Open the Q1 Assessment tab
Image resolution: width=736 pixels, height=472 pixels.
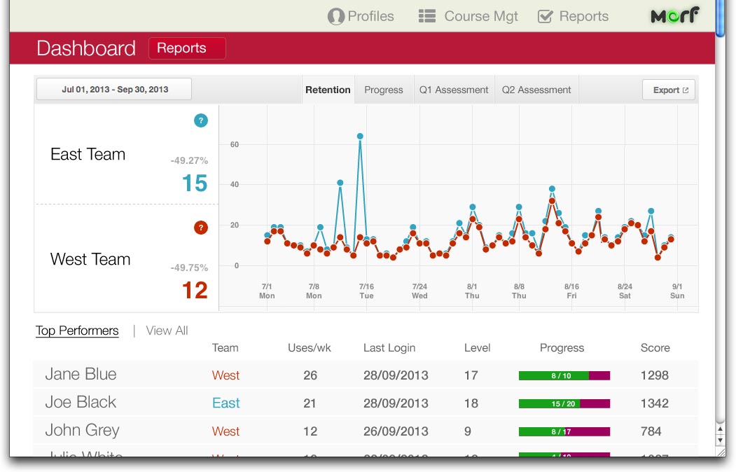point(454,90)
